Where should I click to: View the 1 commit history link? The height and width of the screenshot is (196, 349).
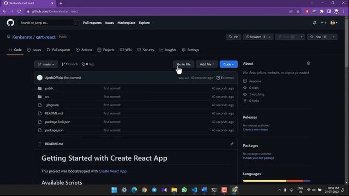coord(225,78)
